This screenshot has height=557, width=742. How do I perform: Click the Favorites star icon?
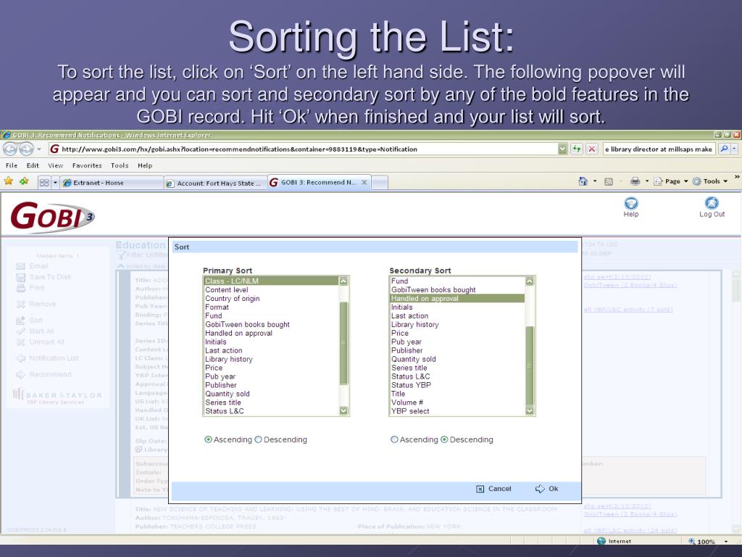8,181
